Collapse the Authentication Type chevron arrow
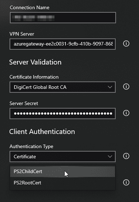The image size is (139, 202). click(x=110, y=157)
